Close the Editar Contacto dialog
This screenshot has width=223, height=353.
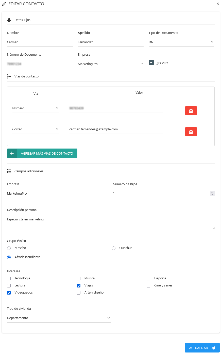tap(218, 4)
